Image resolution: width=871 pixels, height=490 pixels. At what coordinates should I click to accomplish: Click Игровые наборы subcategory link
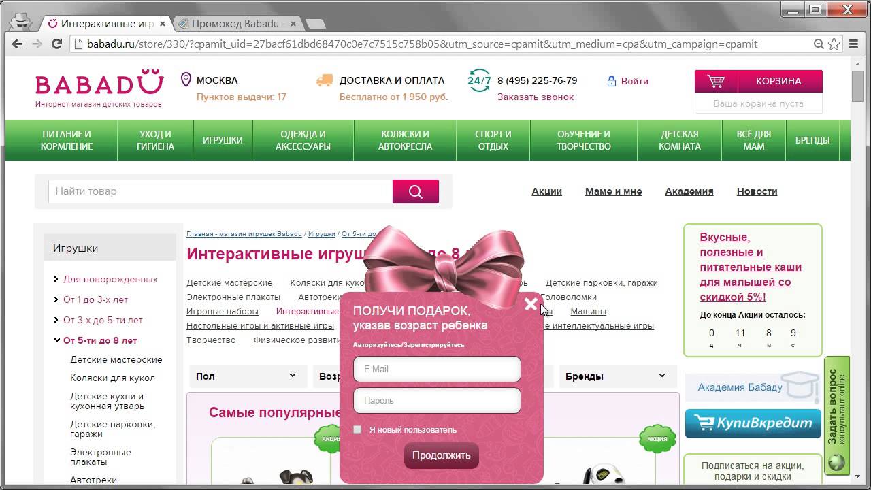tap(223, 311)
